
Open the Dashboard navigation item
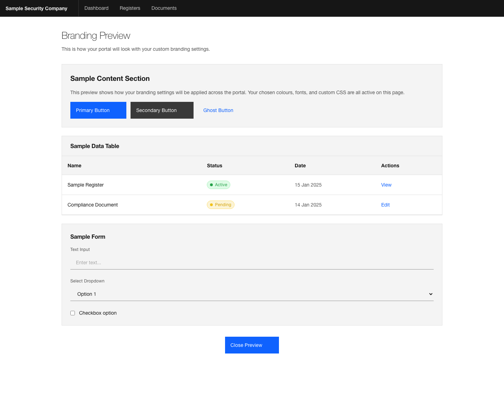pyautogui.click(x=96, y=8)
